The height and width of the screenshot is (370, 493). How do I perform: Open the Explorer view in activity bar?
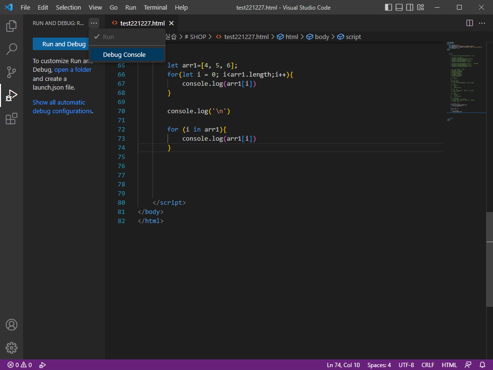12,26
